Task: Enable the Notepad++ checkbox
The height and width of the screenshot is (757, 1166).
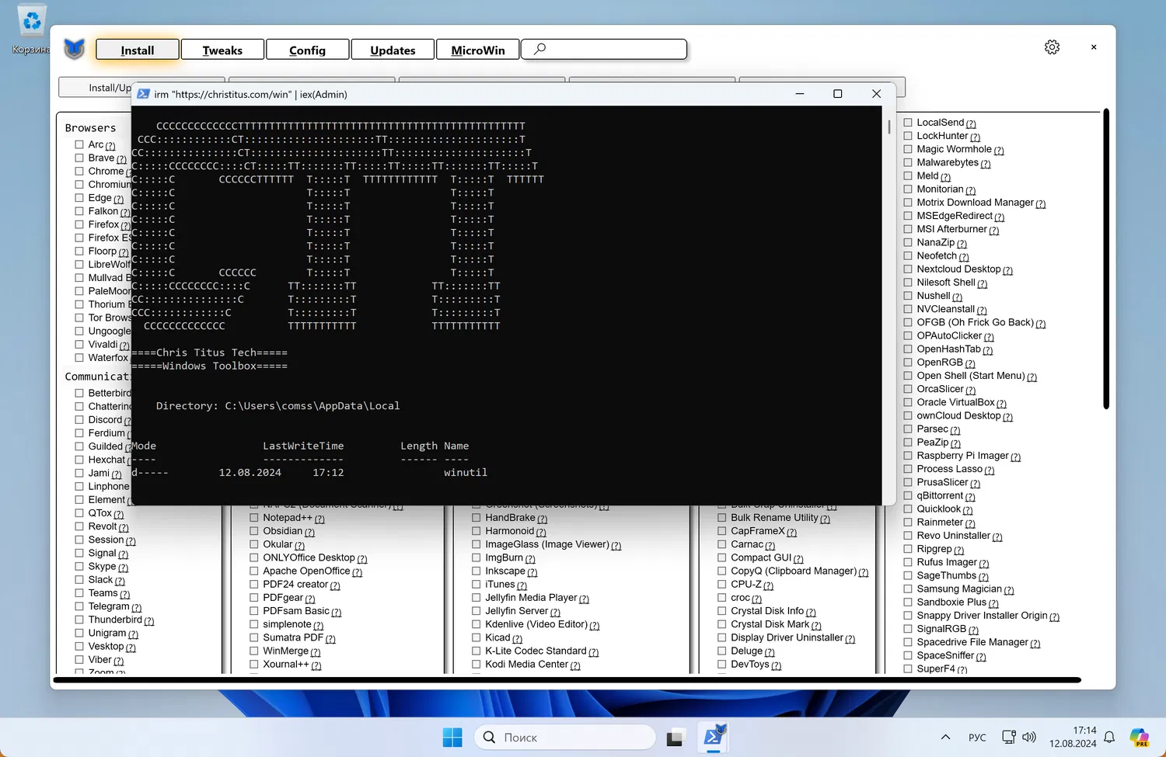Action: click(x=254, y=518)
